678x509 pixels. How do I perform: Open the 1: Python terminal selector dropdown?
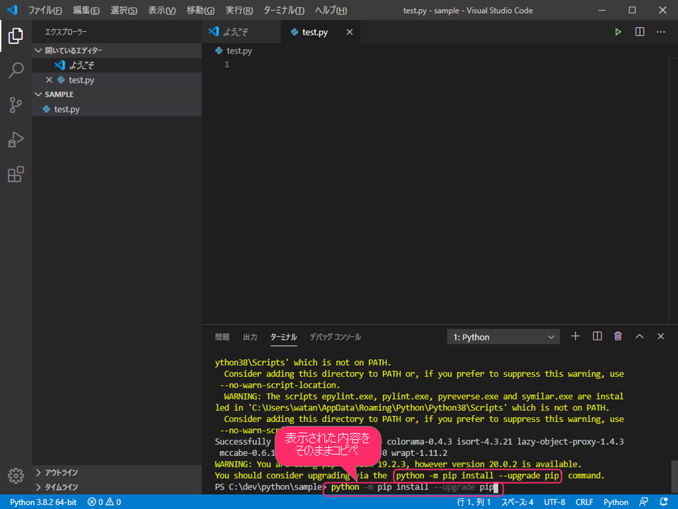pyautogui.click(x=503, y=336)
